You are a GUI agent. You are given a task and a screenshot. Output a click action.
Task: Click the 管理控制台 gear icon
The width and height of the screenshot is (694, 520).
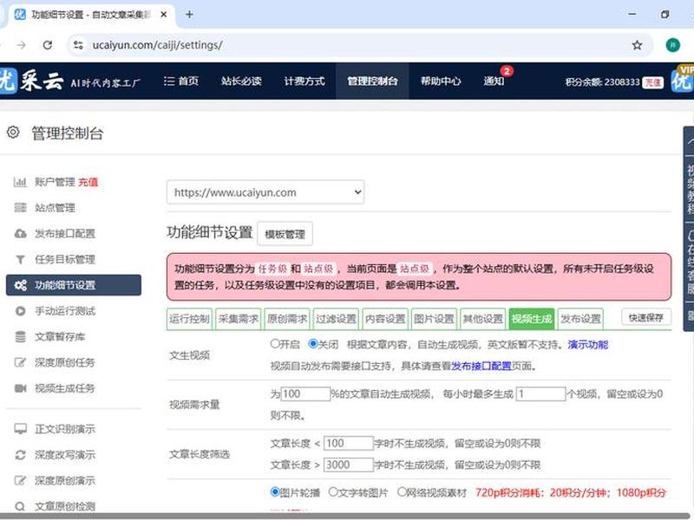coord(13,133)
